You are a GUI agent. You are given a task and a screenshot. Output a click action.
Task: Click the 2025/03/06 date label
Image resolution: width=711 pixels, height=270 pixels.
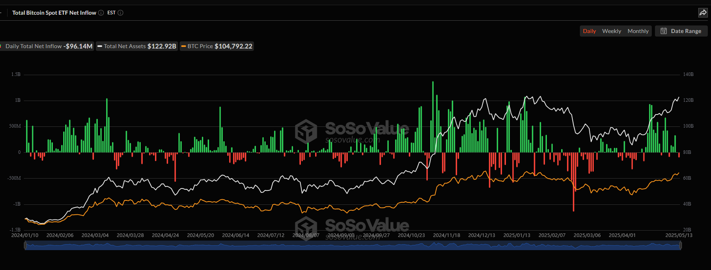coord(587,235)
